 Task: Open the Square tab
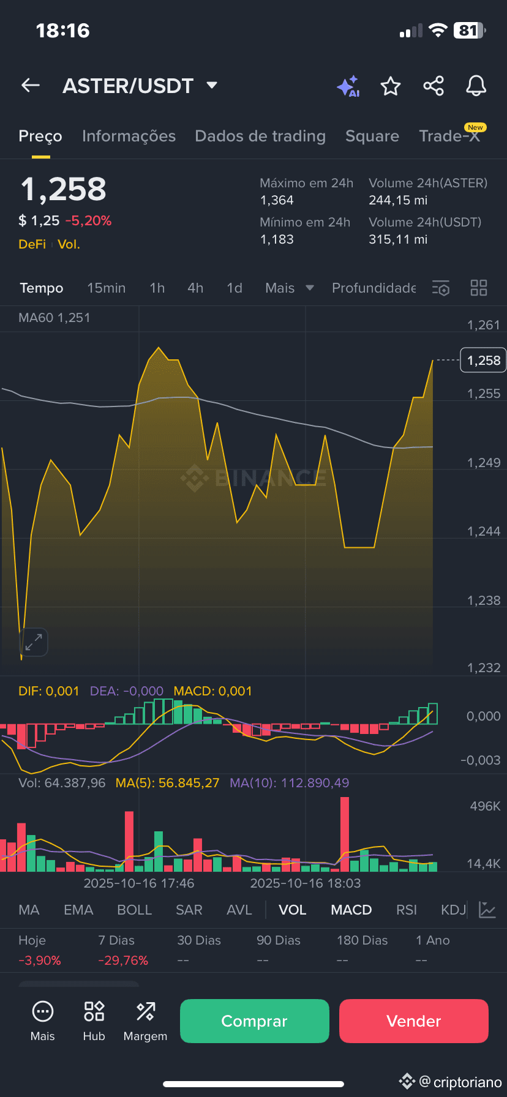(x=372, y=136)
